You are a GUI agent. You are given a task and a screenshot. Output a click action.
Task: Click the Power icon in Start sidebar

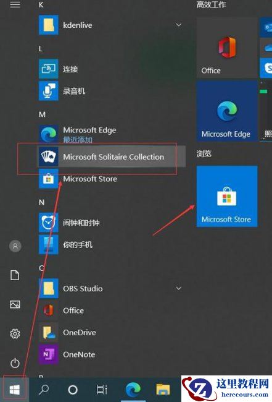coord(15,363)
